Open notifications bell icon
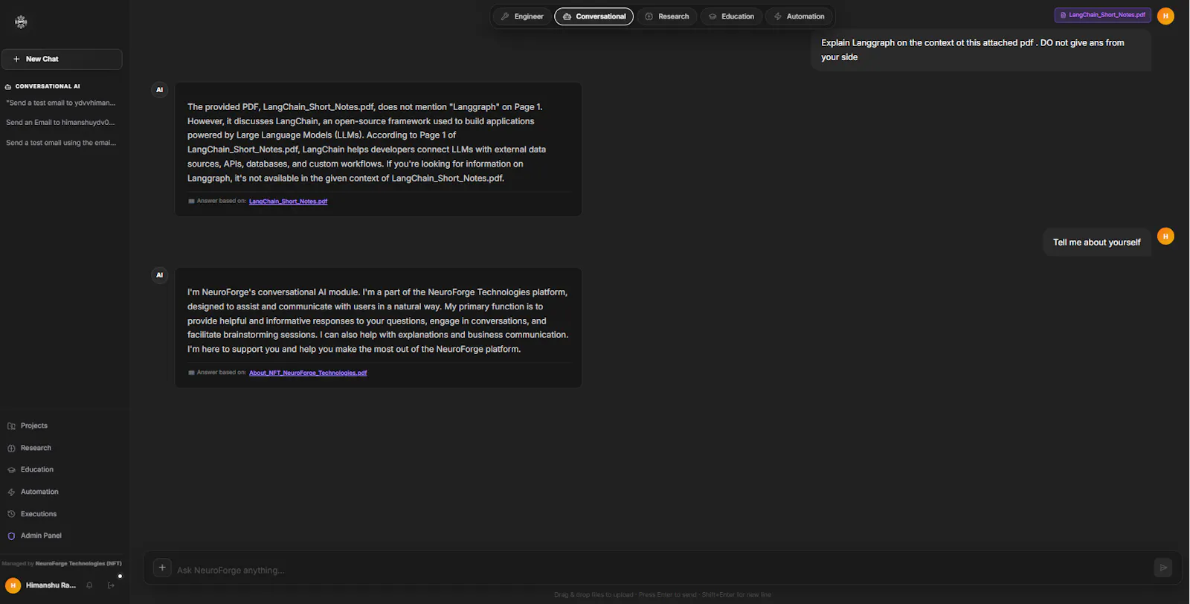Screen dimensions: 1190x604 89,585
